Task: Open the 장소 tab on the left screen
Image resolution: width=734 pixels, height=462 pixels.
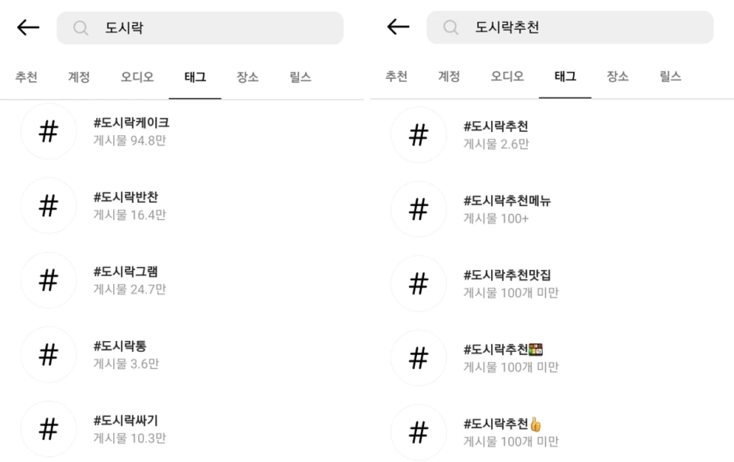Action: coord(247,77)
